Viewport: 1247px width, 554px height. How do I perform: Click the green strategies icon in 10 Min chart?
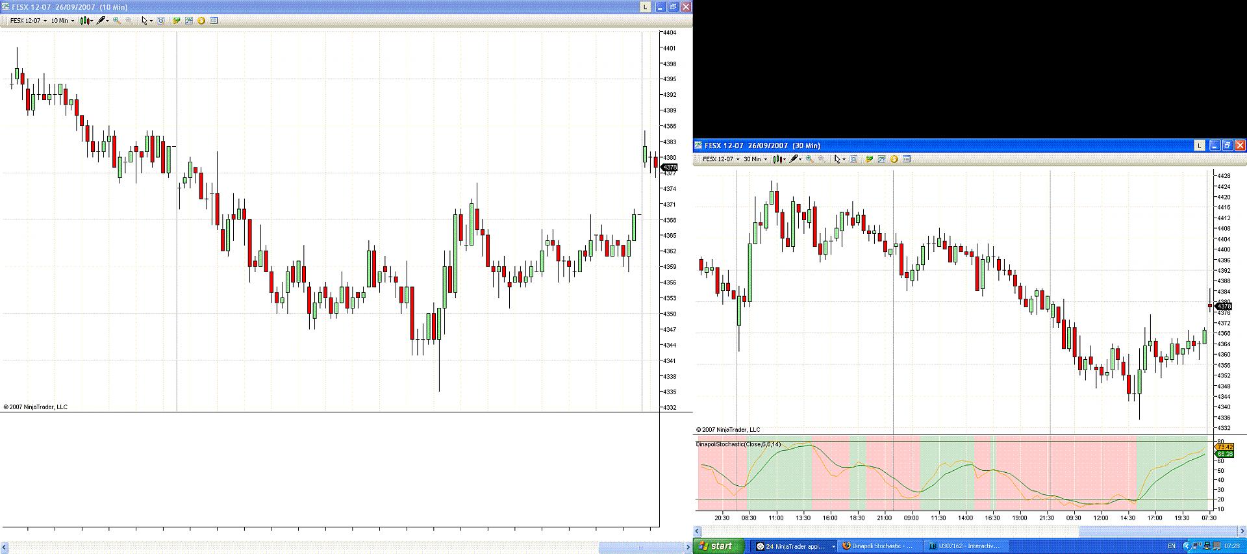pos(176,21)
